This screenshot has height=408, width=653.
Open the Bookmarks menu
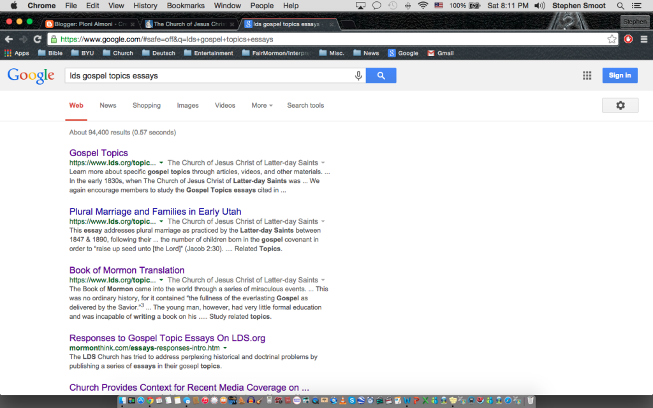pyautogui.click(x=186, y=5)
